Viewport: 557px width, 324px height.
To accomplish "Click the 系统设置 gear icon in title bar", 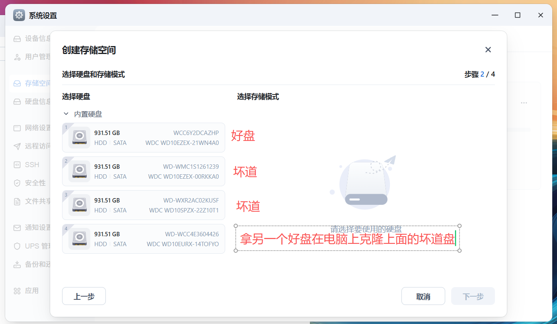I will [x=19, y=15].
